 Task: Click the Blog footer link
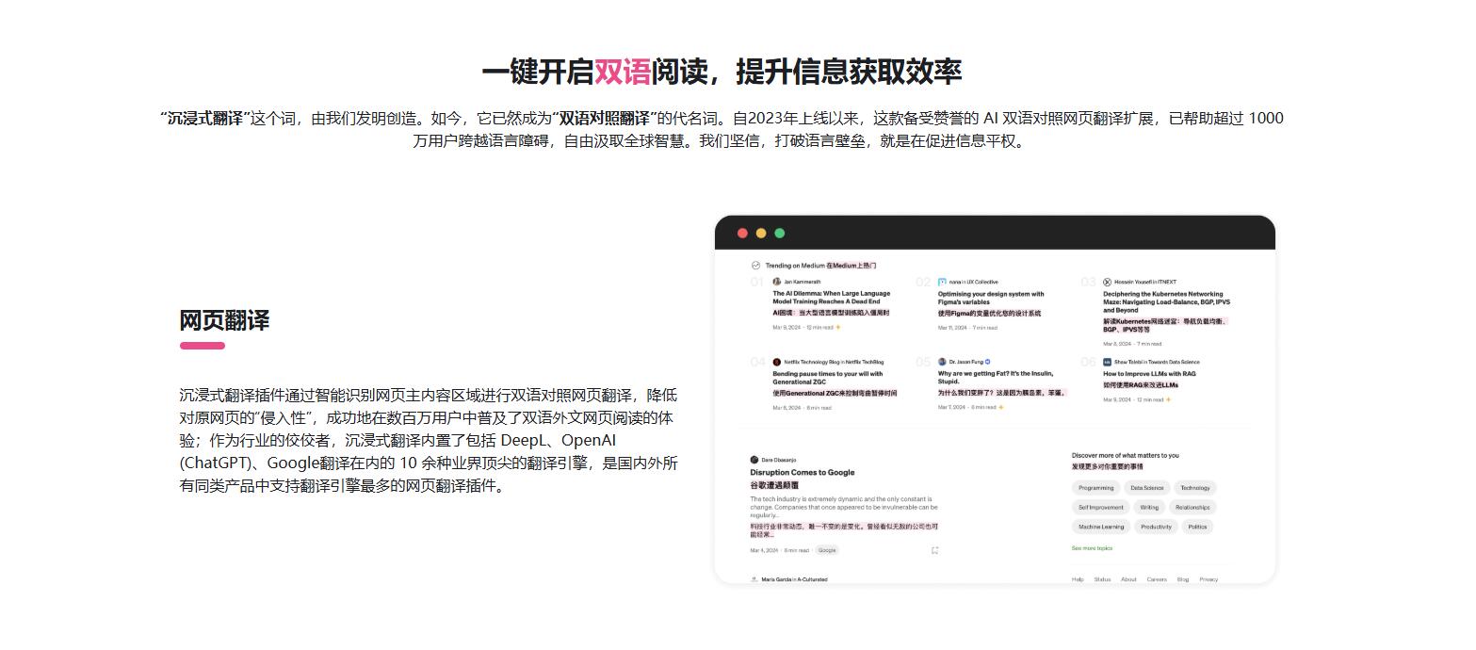pos(1183,579)
